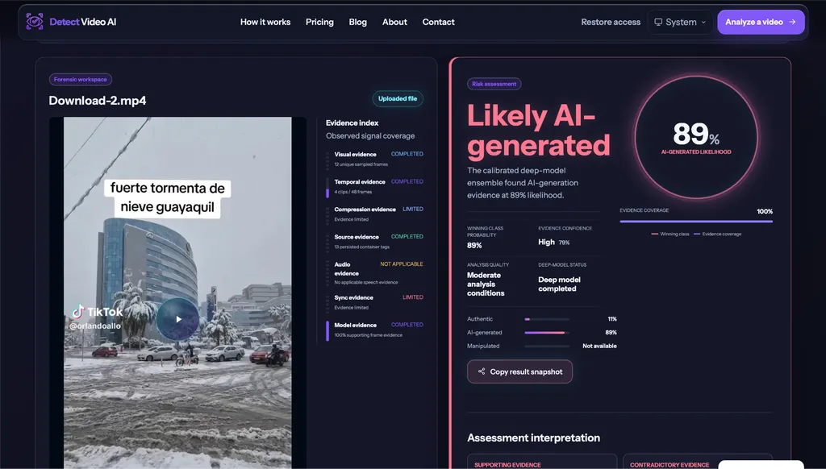The height and width of the screenshot is (469, 826).
Task: Click the Manipulated probability bar
Action: tap(547, 347)
